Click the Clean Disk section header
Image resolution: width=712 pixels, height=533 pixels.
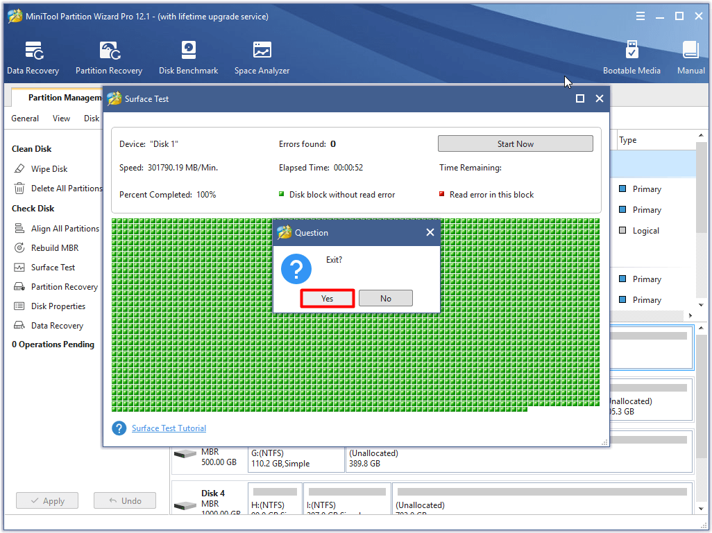point(31,149)
